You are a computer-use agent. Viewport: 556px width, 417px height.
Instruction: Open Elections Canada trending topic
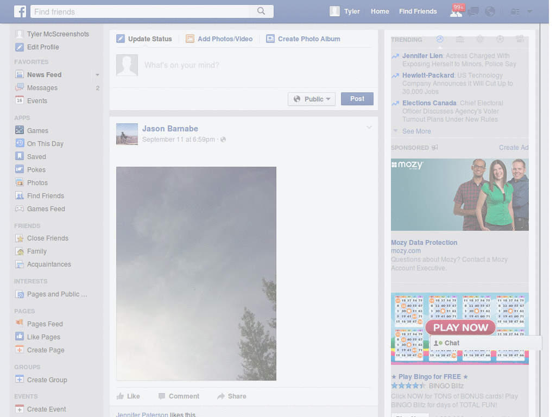point(429,103)
